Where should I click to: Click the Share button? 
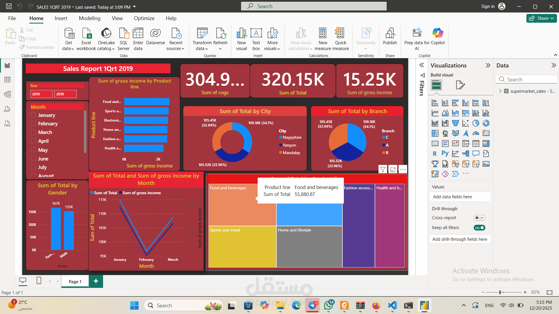(541, 18)
